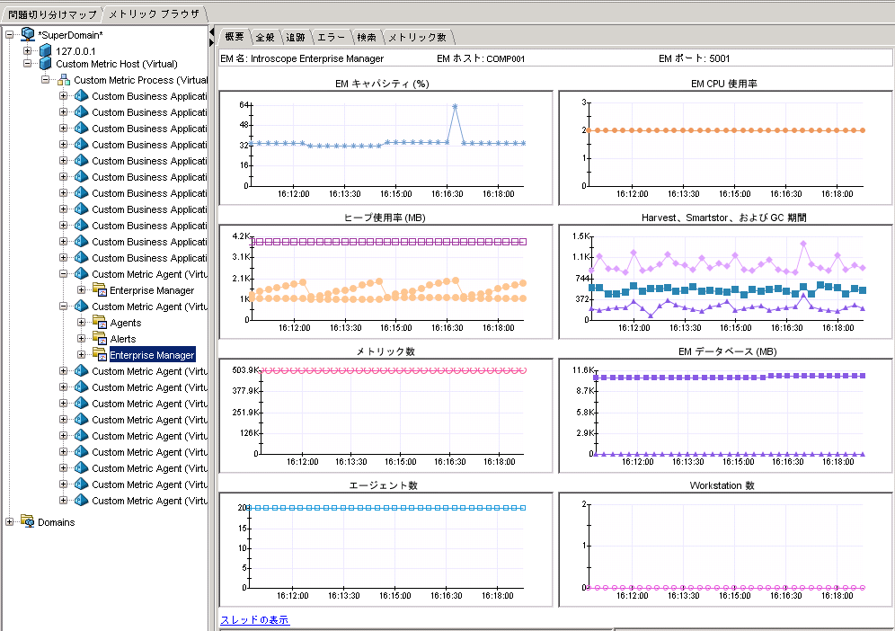
Task: Click the Domains node icon
Action: tap(28, 522)
